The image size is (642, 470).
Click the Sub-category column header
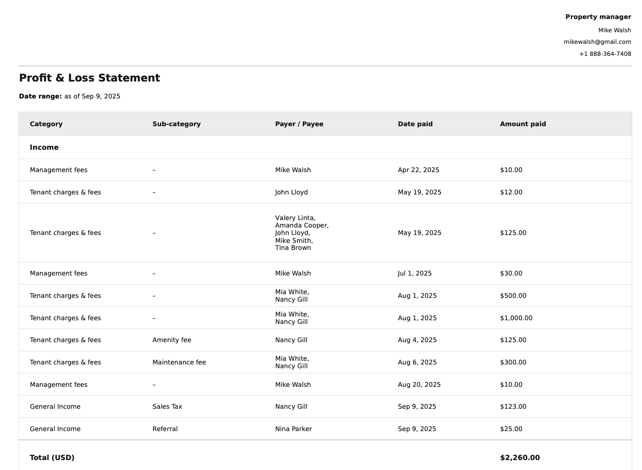coord(177,124)
